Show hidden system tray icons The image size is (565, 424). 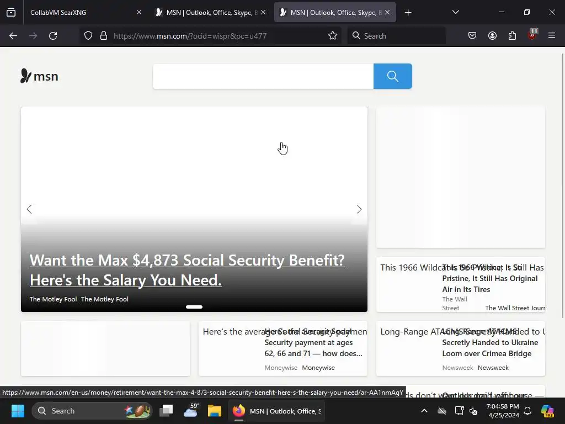tap(424, 411)
